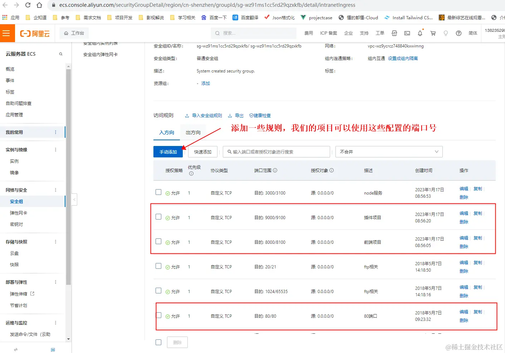Image resolution: width=505 pixels, height=353 pixels.
Task: Click the port or authorization object search field
Action: pos(276,152)
